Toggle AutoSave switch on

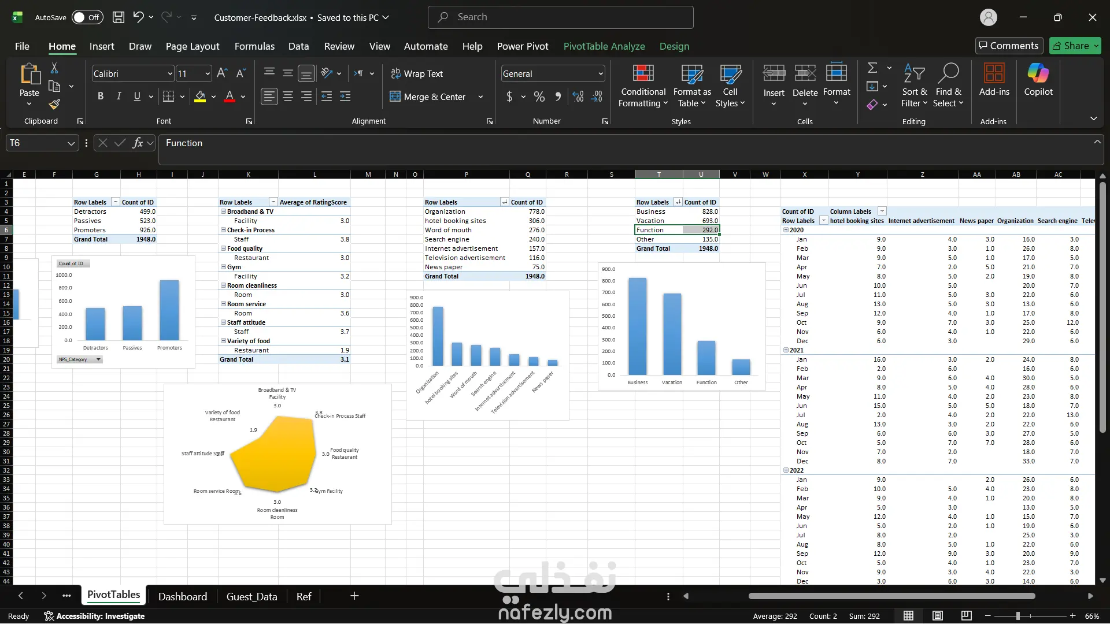click(87, 17)
